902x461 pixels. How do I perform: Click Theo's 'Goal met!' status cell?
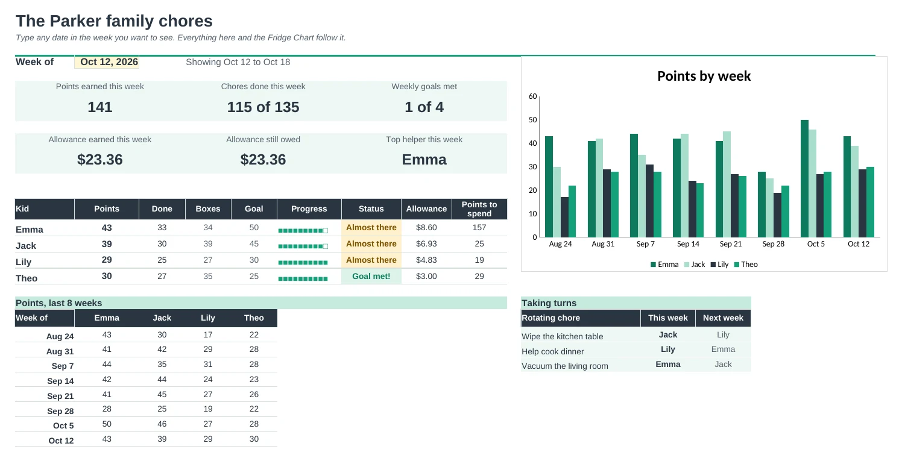(x=371, y=277)
